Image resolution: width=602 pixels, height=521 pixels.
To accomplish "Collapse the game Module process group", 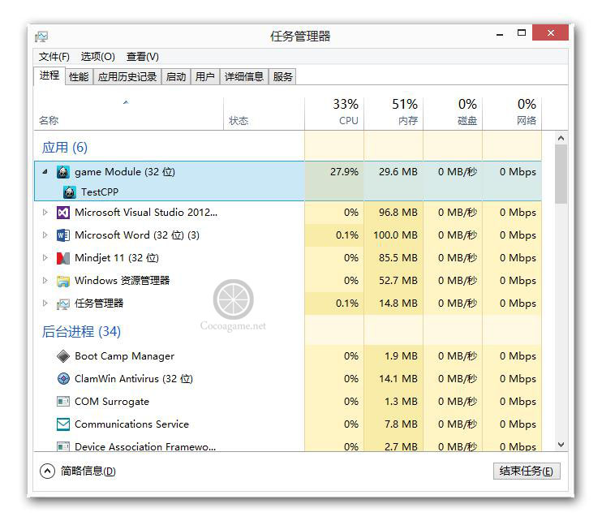I will pyautogui.click(x=45, y=171).
